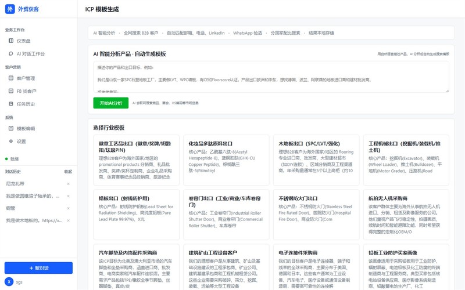
Task: Click the blue 外 app logo
Action: (x=10, y=9)
